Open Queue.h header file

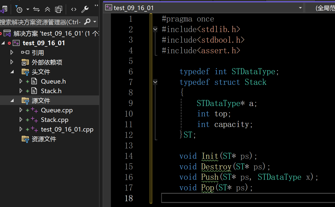coord(53,82)
